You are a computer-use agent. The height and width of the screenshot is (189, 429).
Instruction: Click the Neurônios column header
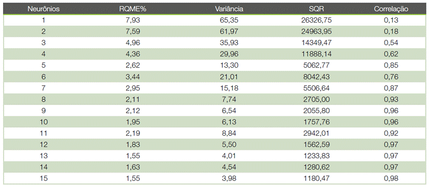click(x=43, y=9)
